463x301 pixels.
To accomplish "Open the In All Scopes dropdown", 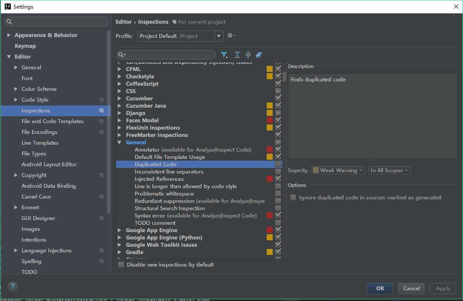I will [x=389, y=171].
